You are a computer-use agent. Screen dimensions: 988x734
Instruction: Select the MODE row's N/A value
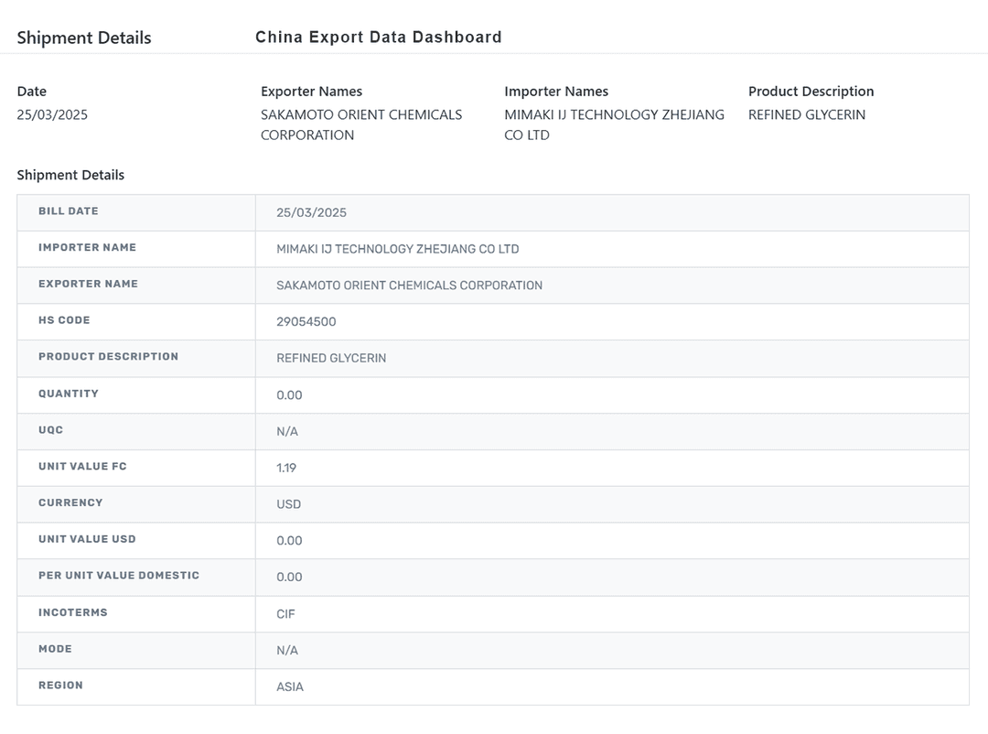(x=287, y=651)
